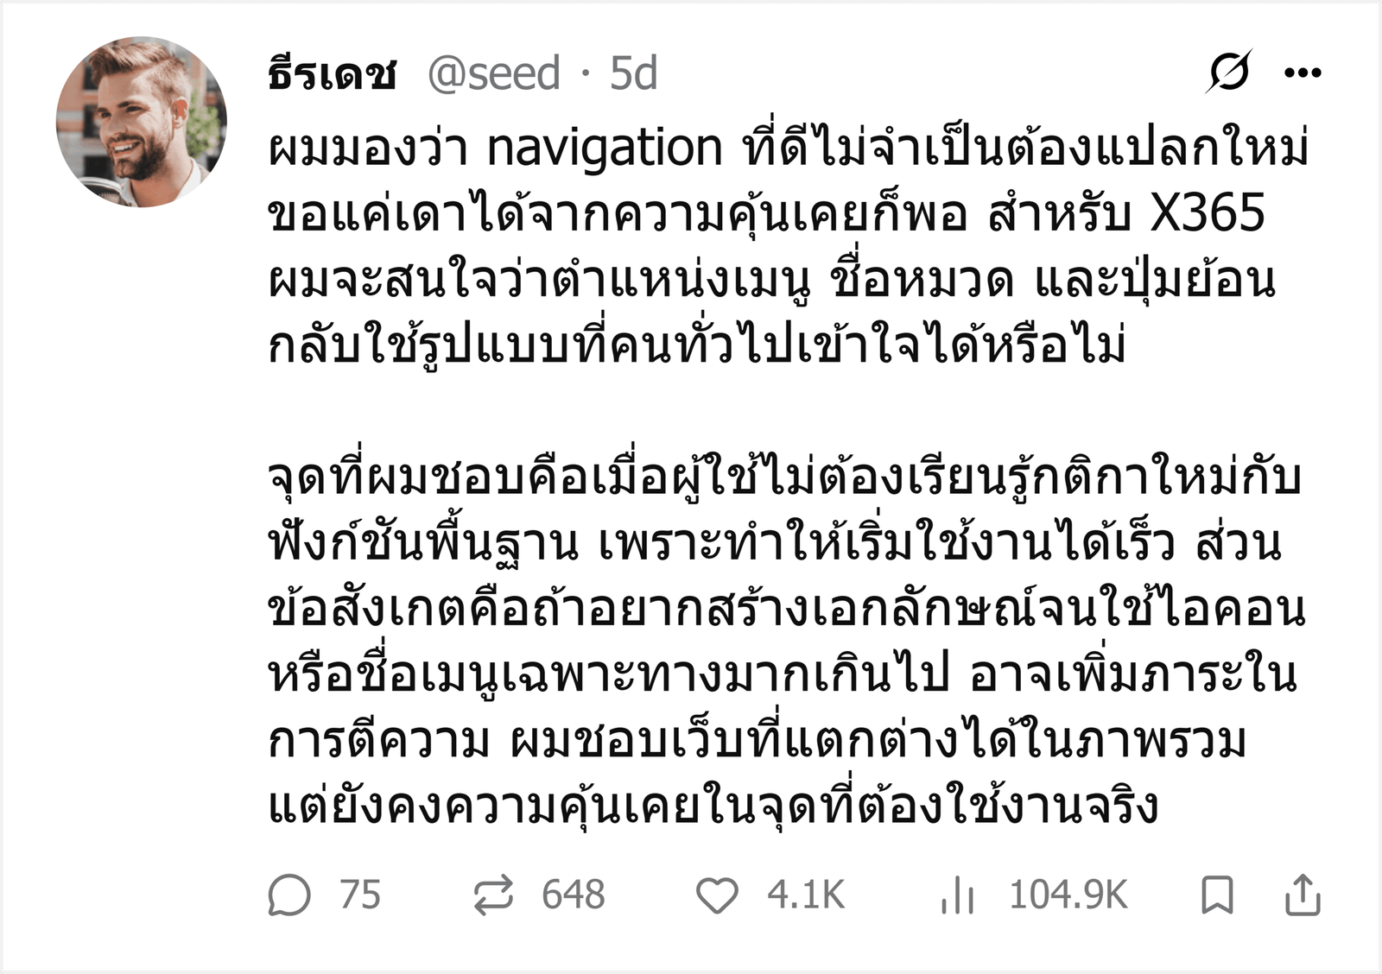This screenshot has height=974, width=1382.
Task: Open the 5d timestamp link
Action: click(x=634, y=74)
